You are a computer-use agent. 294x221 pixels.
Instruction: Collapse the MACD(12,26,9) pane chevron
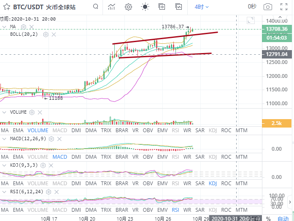click(4, 139)
